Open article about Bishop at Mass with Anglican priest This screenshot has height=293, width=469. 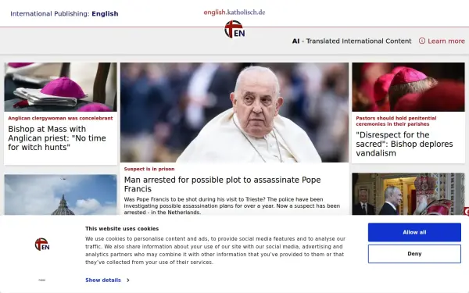pyautogui.click(x=57, y=138)
